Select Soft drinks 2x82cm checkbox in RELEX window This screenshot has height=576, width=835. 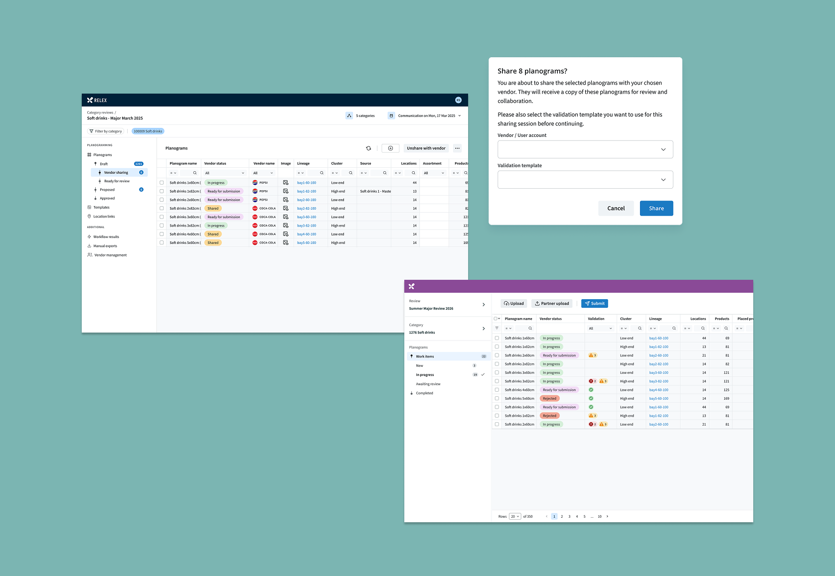pos(162,209)
